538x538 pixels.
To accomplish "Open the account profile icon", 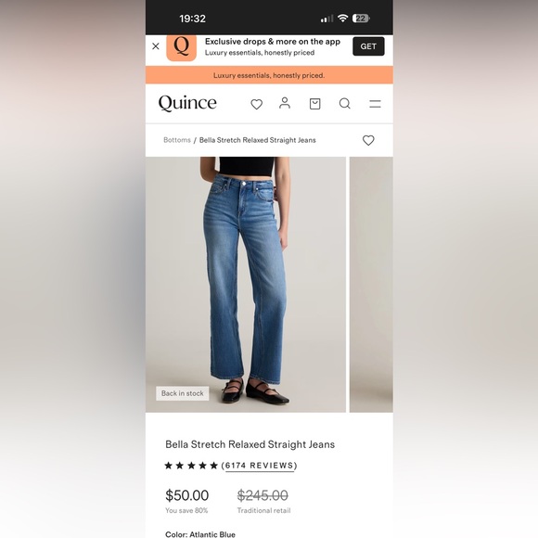I will pos(285,103).
